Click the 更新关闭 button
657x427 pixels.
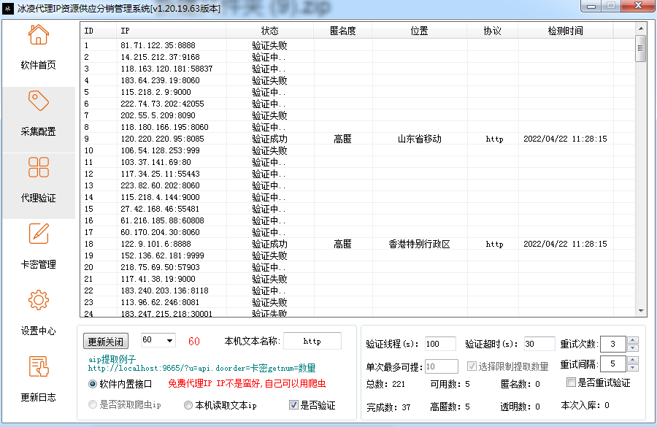pyautogui.click(x=105, y=341)
